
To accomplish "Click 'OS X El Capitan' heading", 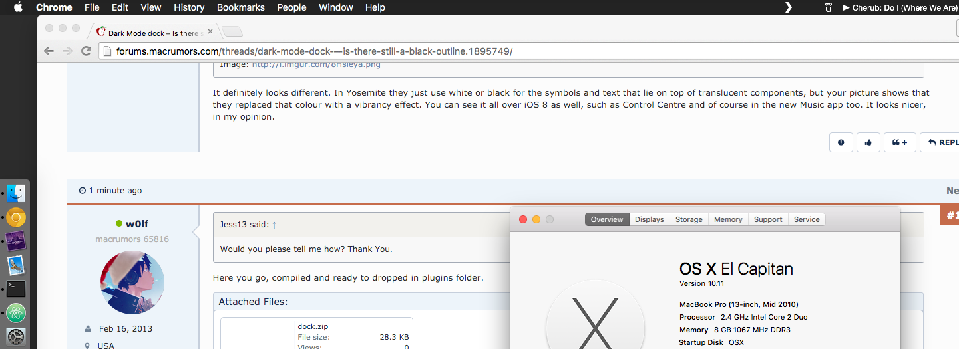I will (x=736, y=269).
